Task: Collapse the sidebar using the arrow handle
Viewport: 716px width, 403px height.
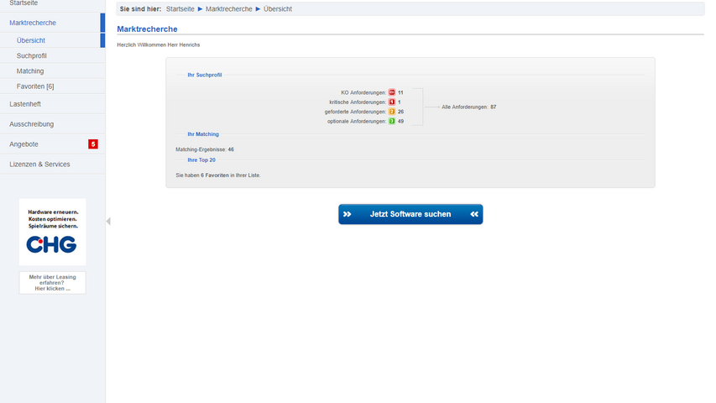Action: (108, 222)
